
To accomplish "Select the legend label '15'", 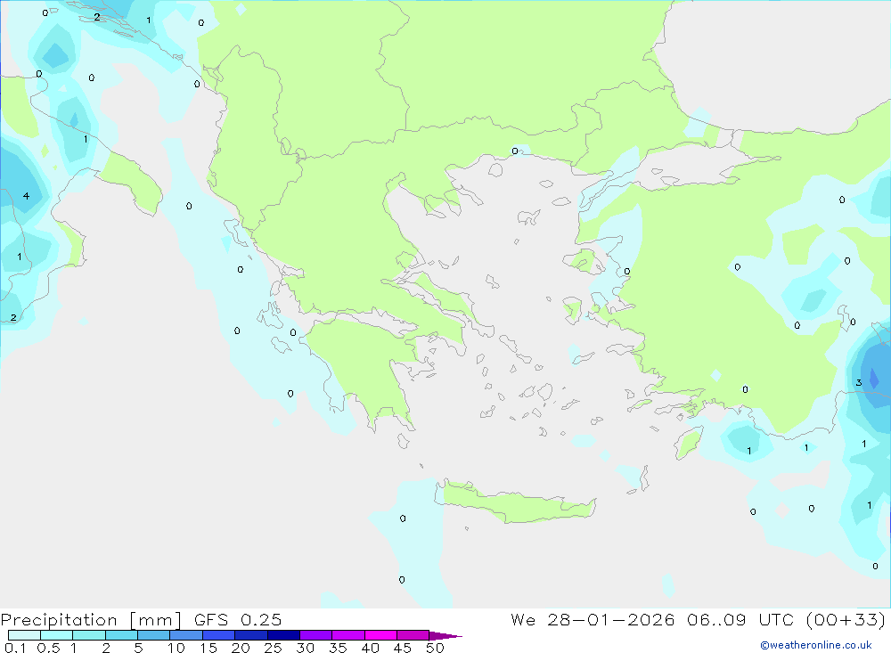I will click(x=208, y=648).
